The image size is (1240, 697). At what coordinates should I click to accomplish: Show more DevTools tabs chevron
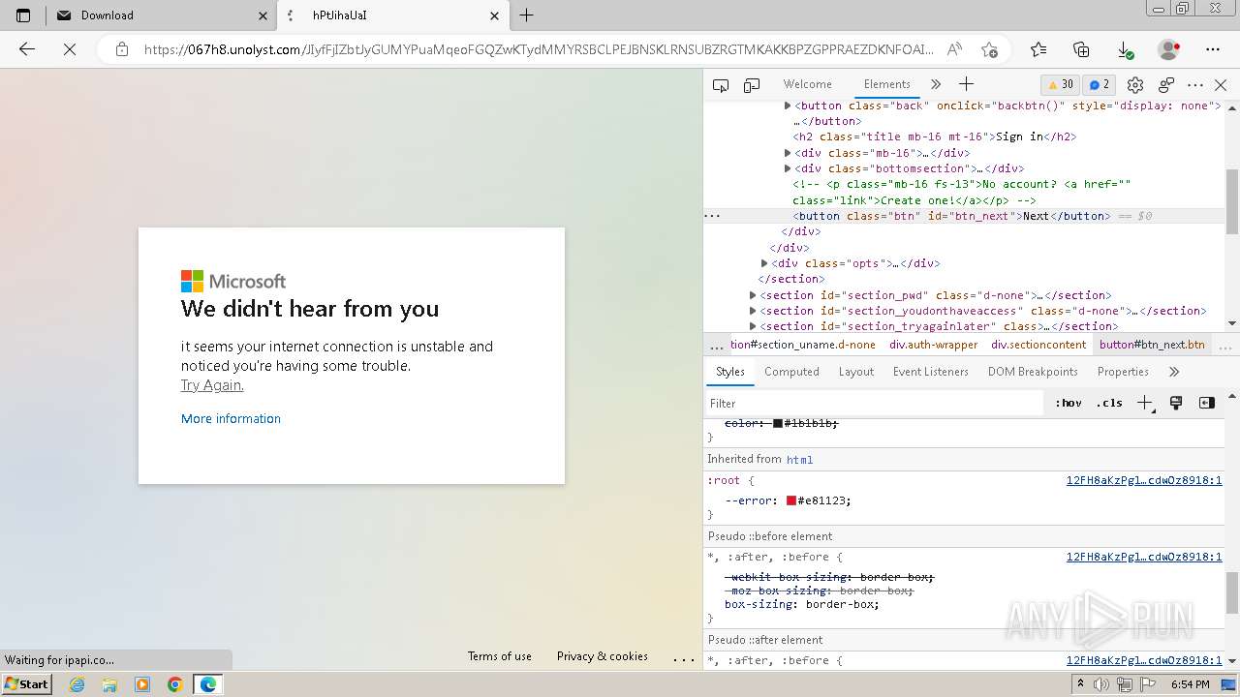[x=935, y=84]
